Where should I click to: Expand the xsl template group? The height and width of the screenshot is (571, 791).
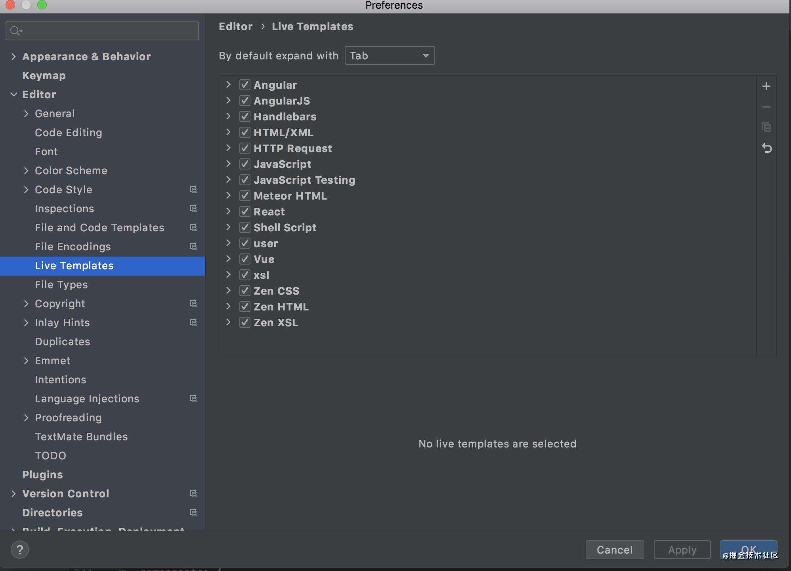point(228,275)
